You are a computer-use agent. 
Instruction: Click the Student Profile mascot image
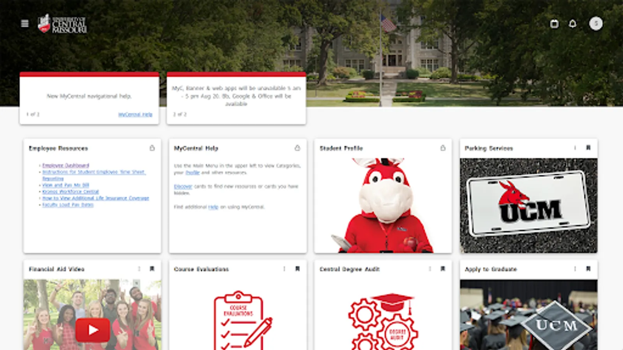click(383, 205)
